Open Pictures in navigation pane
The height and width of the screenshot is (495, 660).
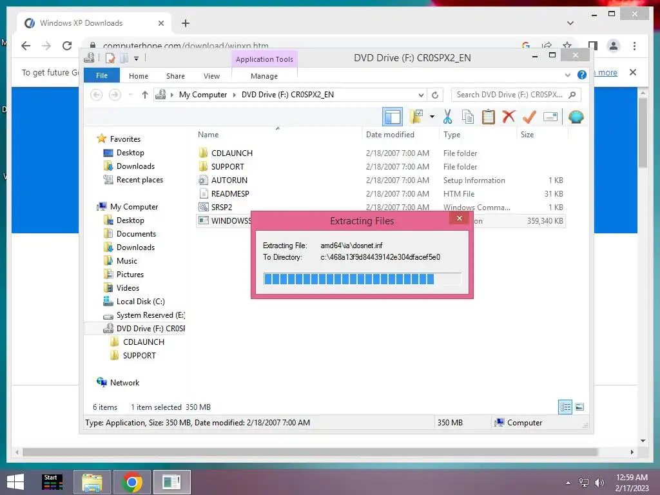(x=130, y=275)
